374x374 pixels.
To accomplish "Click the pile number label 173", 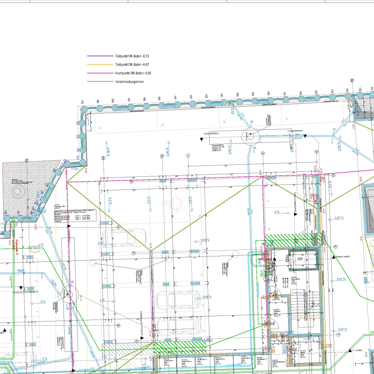I will click(78, 150).
